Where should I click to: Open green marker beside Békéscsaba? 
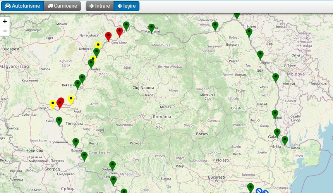click(x=77, y=84)
